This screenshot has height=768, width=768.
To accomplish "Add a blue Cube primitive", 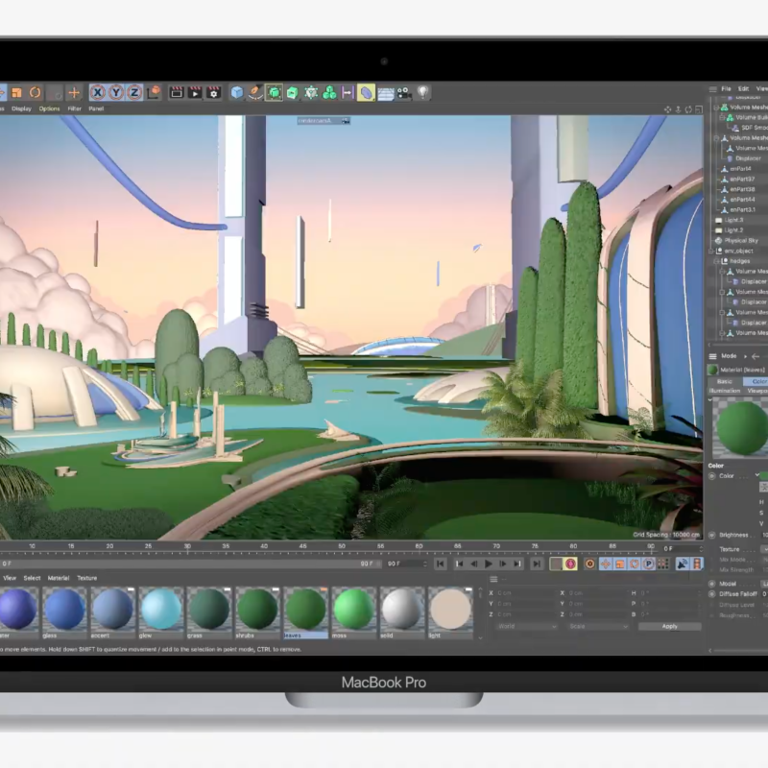I will point(237,92).
